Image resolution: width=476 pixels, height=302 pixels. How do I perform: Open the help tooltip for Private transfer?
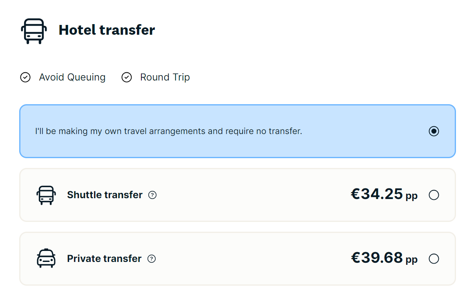[x=152, y=259]
